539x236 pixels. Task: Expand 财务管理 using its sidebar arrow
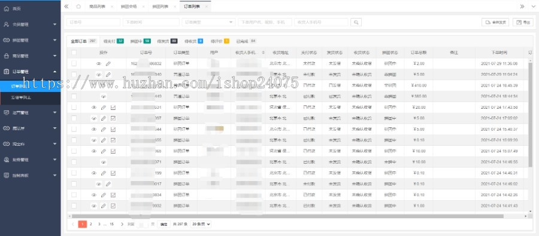[54, 160]
